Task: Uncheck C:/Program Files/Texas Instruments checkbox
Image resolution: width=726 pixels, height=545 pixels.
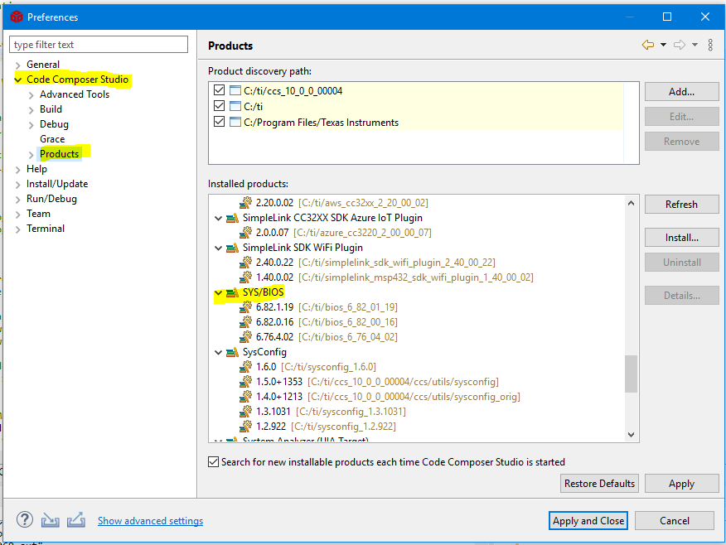Action: [x=220, y=121]
